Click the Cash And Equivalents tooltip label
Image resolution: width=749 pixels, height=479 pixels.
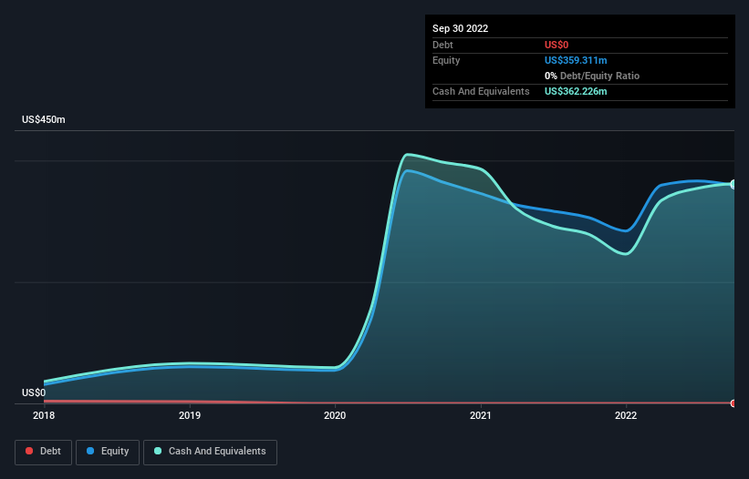pyautogui.click(x=481, y=91)
